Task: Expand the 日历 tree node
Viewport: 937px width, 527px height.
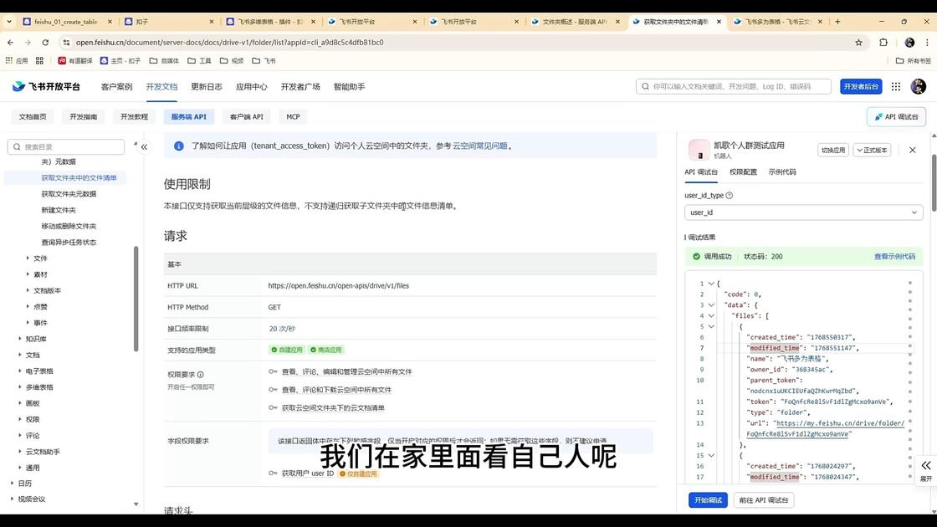Action: pos(12,484)
